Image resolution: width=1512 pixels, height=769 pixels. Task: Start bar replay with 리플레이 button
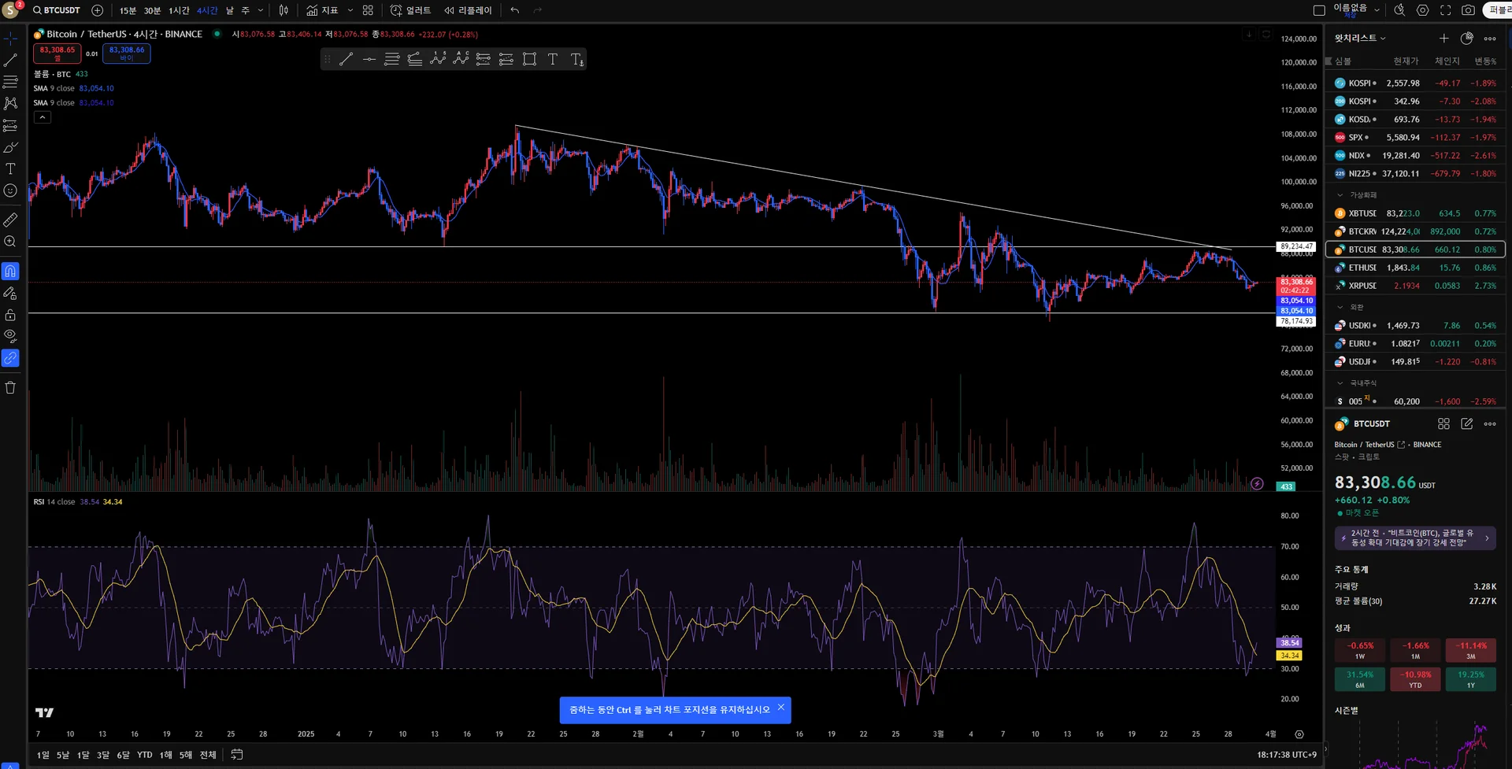(x=468, y=10)
